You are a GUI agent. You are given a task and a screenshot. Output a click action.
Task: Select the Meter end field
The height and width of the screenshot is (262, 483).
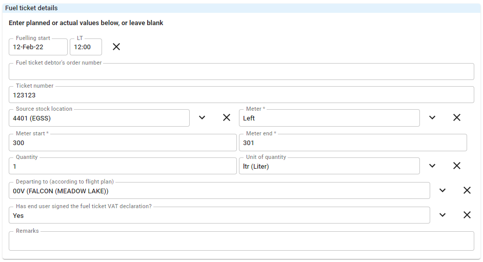click(353, 143)
